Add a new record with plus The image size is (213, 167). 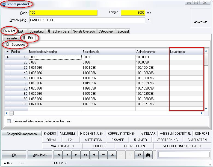[x=94, y=155]
